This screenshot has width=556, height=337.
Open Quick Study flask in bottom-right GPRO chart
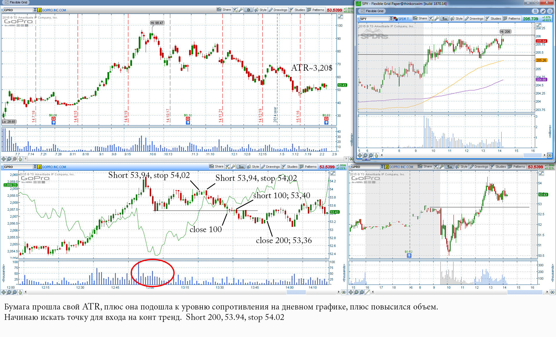436,167
